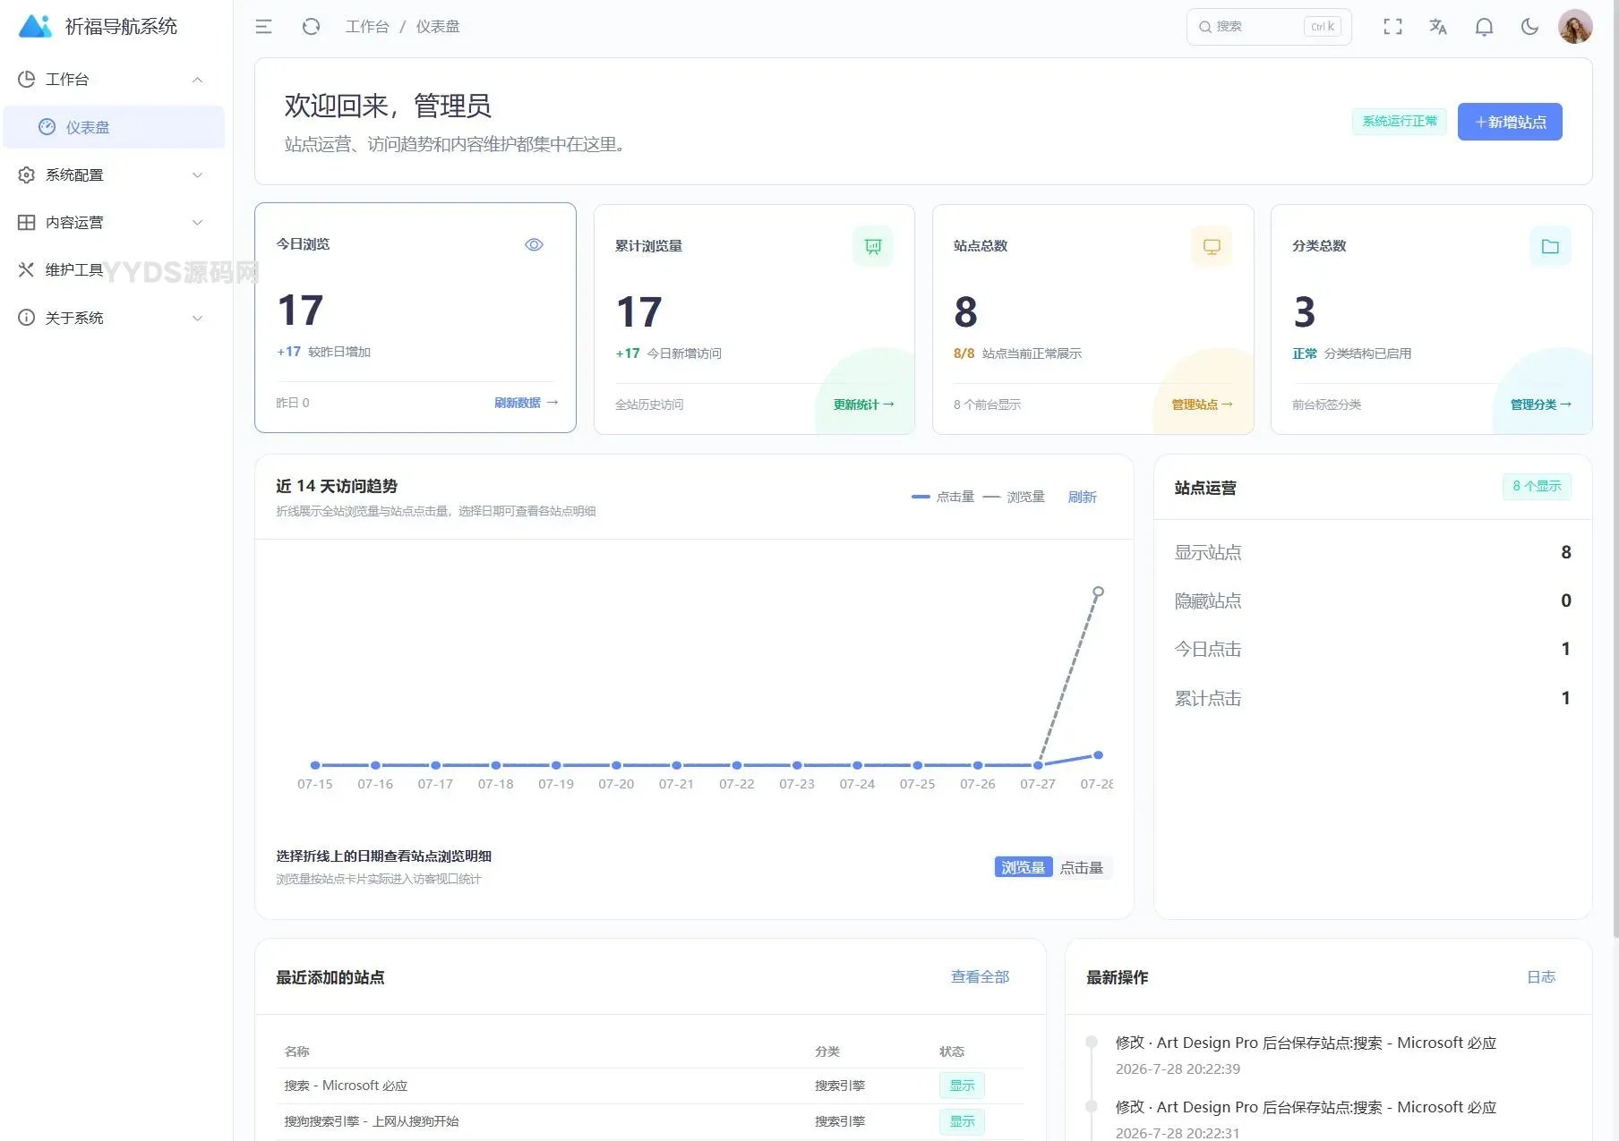Switch to dark mode with the moon icon
Image resolution: width=1619 pixels, height=1141 pixels.
click(1529, 27)
